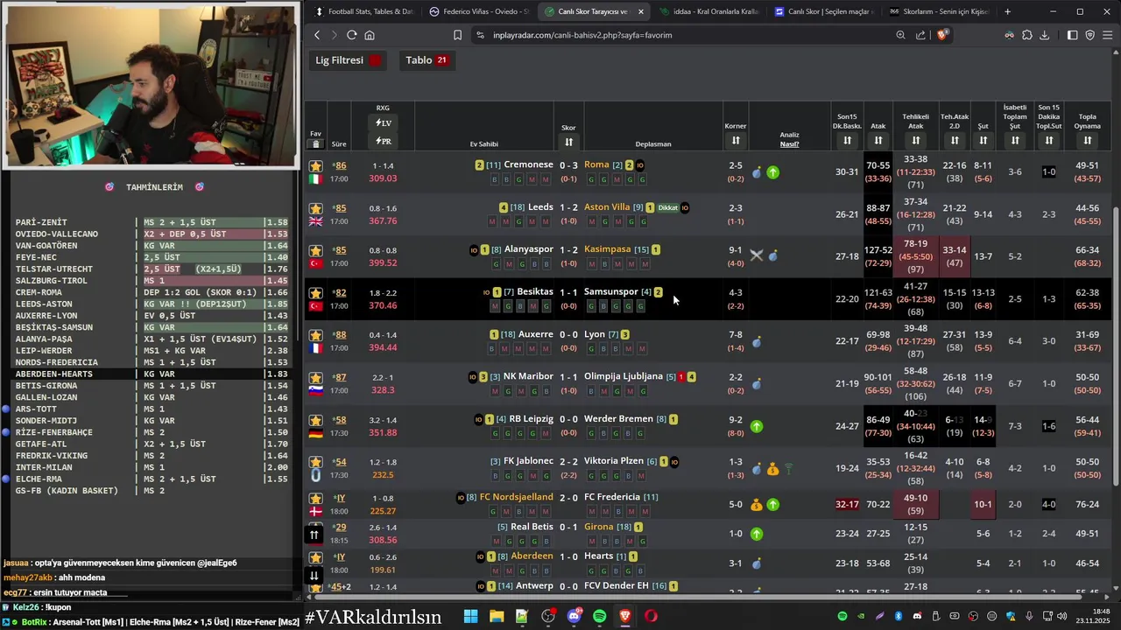Image resolution: width=1121 pixels, height=630 pixels.
Task: Toggle favorite star for FC Nordsjaelland match
Action: [x=316, y=498]
